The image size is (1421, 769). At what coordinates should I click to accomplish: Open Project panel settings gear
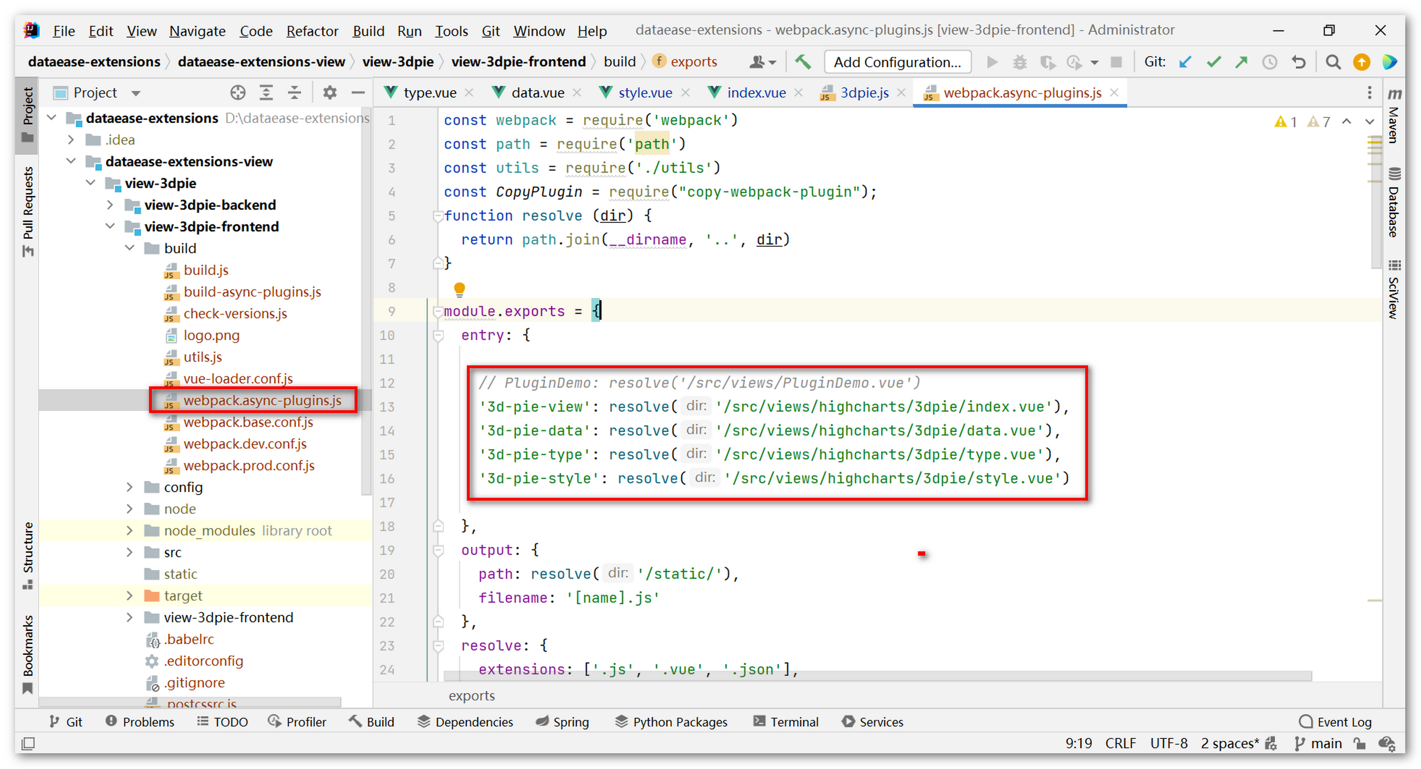(330, 93)
